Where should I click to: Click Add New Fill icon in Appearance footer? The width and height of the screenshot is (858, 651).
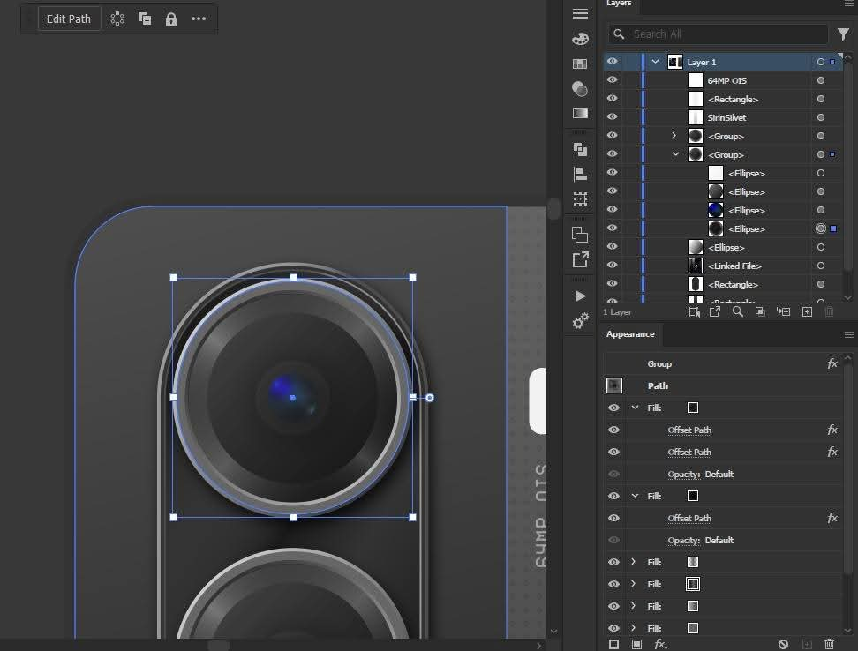pyautogui.click(x=636, y=645)
